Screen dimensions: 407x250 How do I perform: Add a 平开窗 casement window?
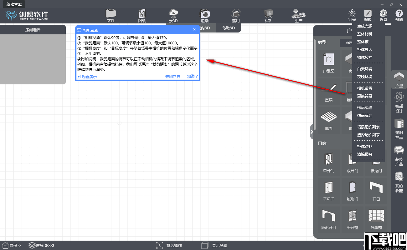tap(353, 219)
